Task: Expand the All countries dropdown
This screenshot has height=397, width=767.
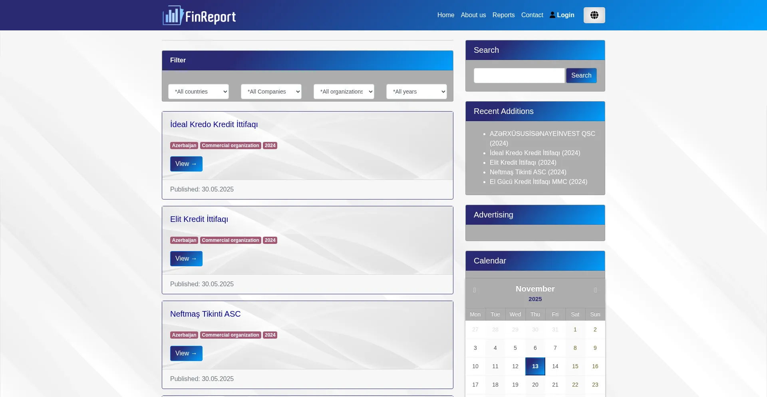Action: click(198, 92)
